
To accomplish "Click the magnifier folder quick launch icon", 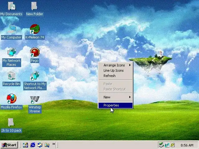I will pyautogui.click(x=47, y=145).
